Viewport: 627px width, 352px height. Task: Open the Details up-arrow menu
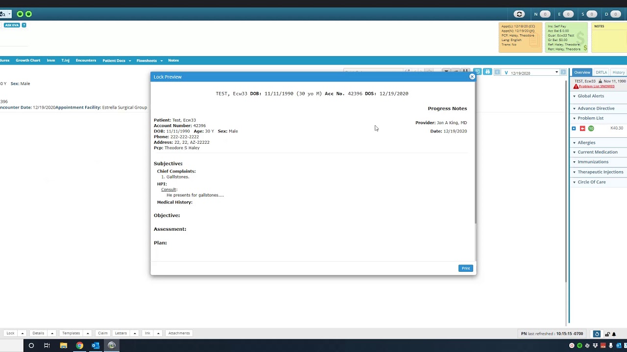[x=52, y=333]
